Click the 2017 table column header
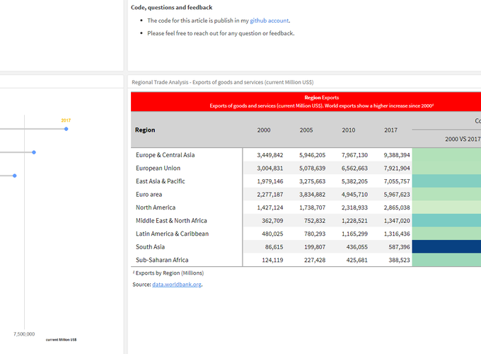The image size is (481, 354). (x=390, y=130)
